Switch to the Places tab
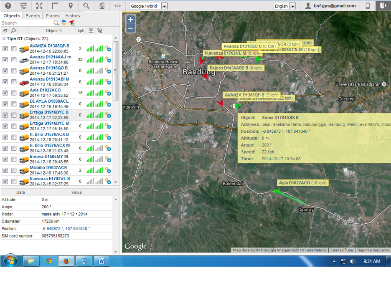This screenshot has width=391, height=293. tap(53, 15)
